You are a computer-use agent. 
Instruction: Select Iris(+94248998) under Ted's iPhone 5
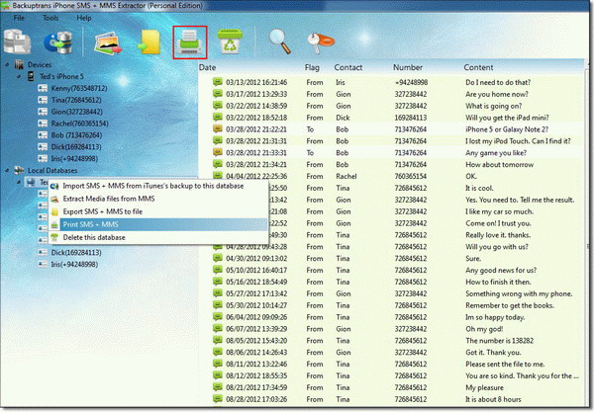click(74, 159)
